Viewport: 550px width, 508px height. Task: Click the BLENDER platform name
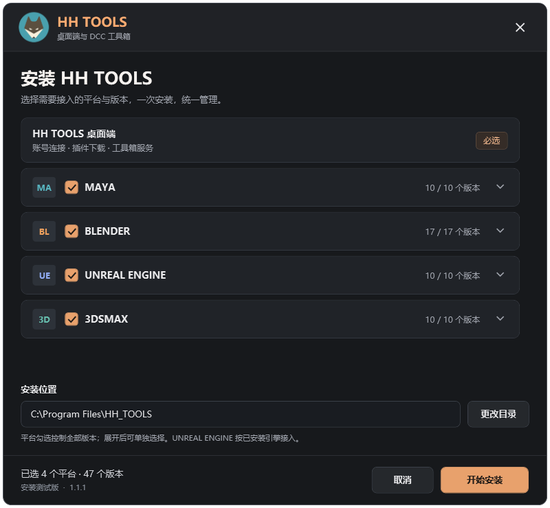coord(107,231)
